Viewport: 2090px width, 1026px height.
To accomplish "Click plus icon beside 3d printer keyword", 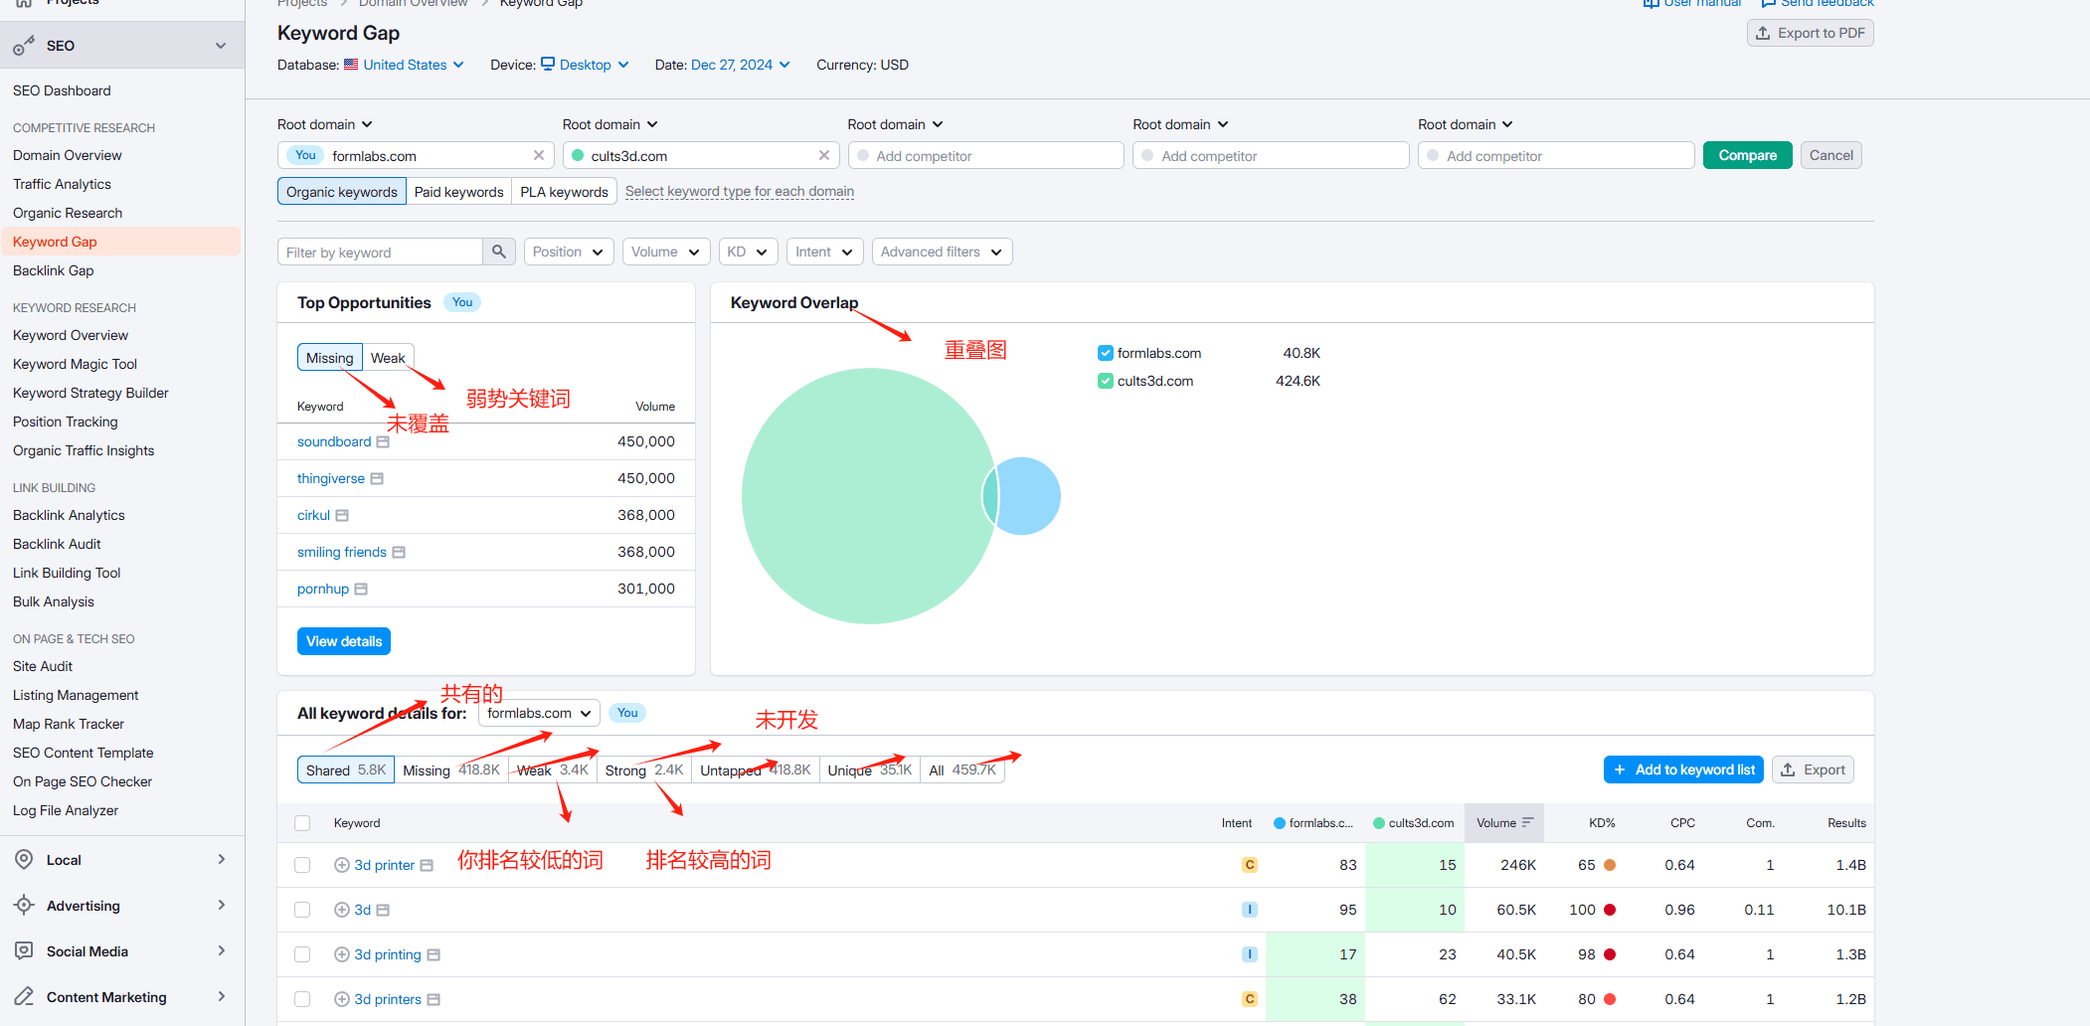I will click(x=342, y=865).
